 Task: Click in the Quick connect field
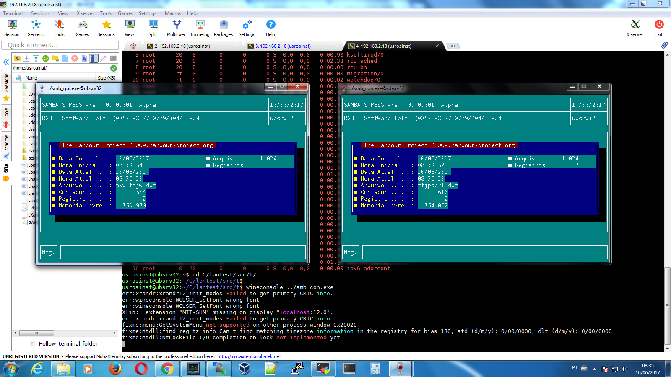click(60, 45)
